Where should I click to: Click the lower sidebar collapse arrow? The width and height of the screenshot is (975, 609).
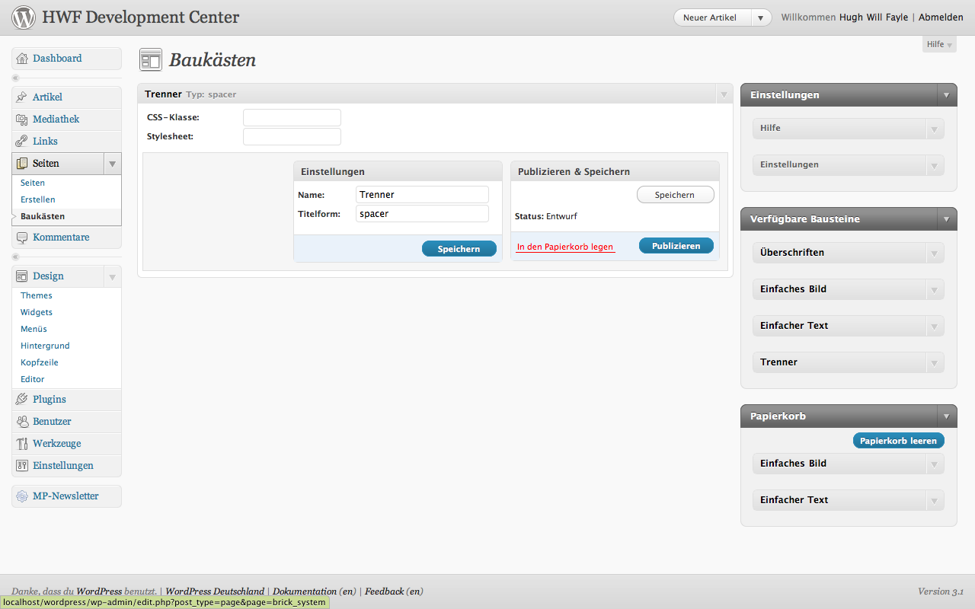tap(15, 257)
